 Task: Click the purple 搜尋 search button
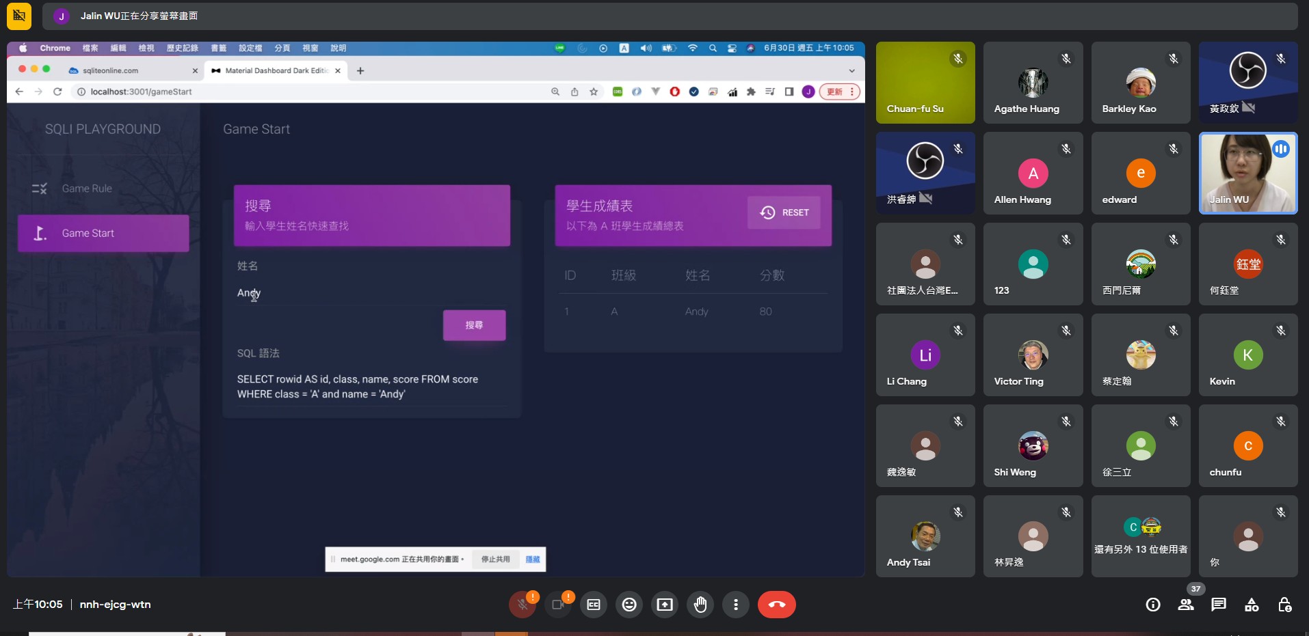[474, 325]
